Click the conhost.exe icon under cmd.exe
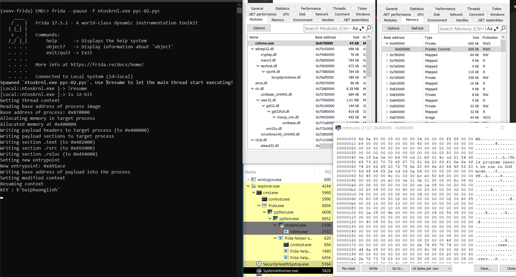Screen dimensions: 516x277 (265, 199)
